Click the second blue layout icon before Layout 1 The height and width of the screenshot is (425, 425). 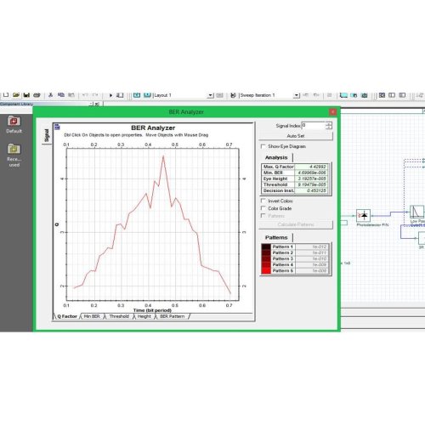point(147,95)
